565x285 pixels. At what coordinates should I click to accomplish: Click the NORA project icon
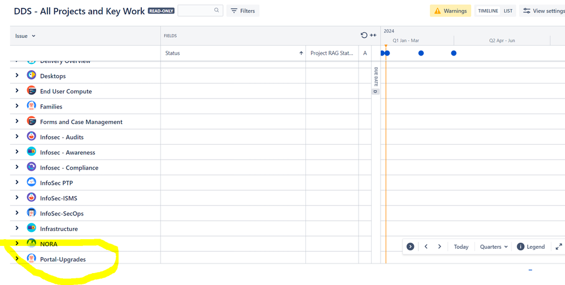(31, 243)
